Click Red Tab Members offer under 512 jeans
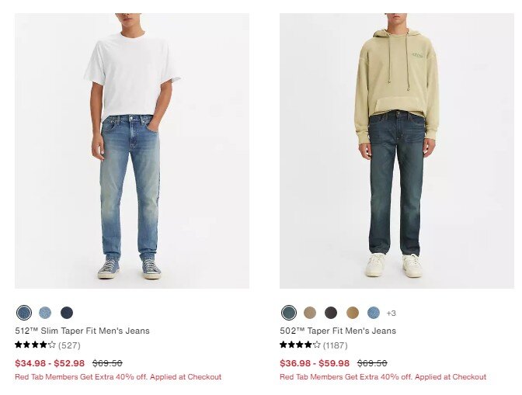Image resolution: width=522 pixels, height=395 pixels. [118, 377]
